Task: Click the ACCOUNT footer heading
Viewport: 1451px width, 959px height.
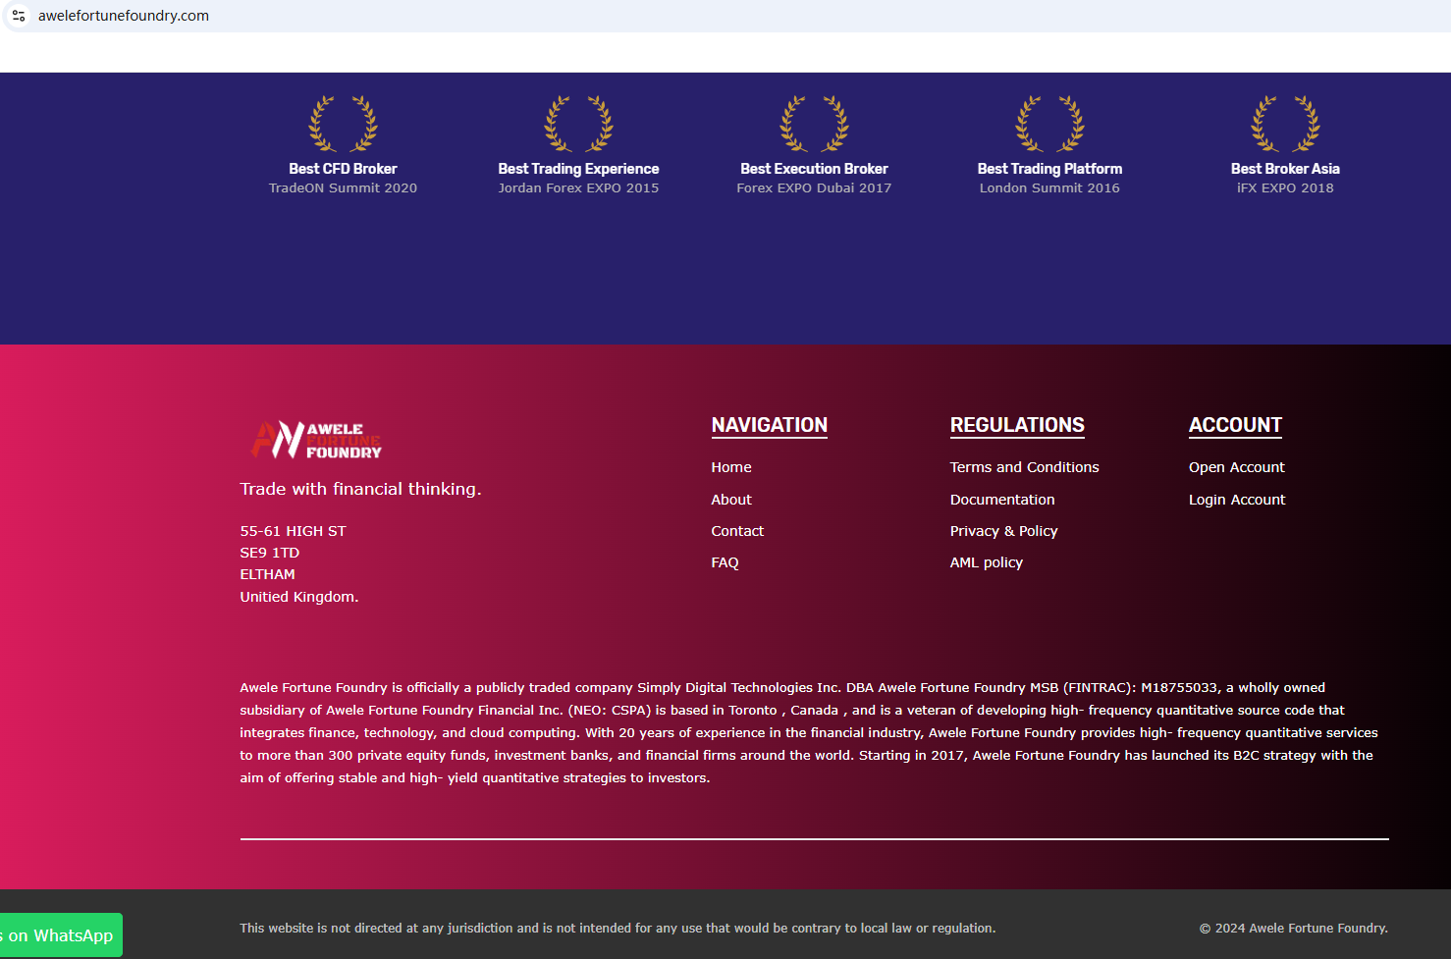Action: 1235,425
